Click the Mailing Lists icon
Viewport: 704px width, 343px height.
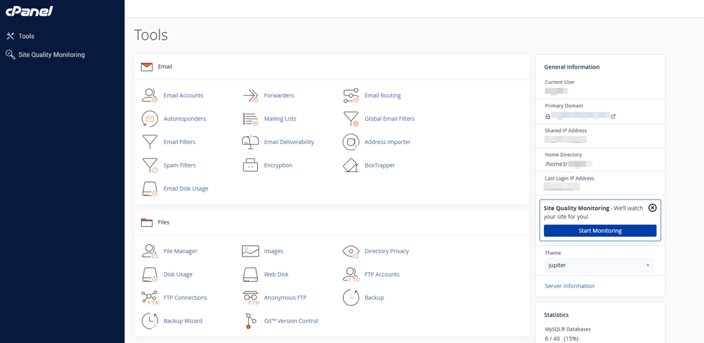[250, 119]
